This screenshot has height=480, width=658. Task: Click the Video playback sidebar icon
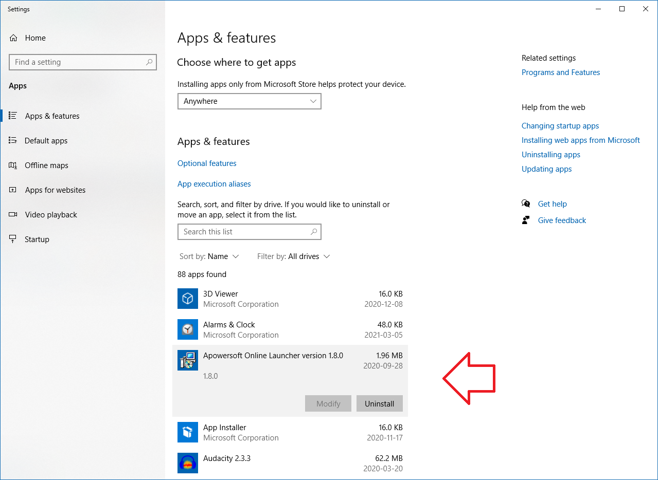click(13, 214)
